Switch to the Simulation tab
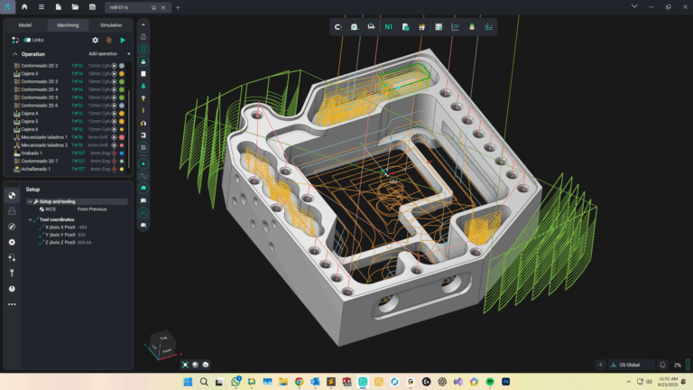This screenshot has height=390, width=693. (x=111, y=25)
